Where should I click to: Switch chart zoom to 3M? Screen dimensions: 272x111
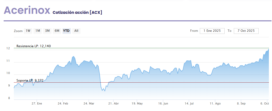tap(47, 31)
